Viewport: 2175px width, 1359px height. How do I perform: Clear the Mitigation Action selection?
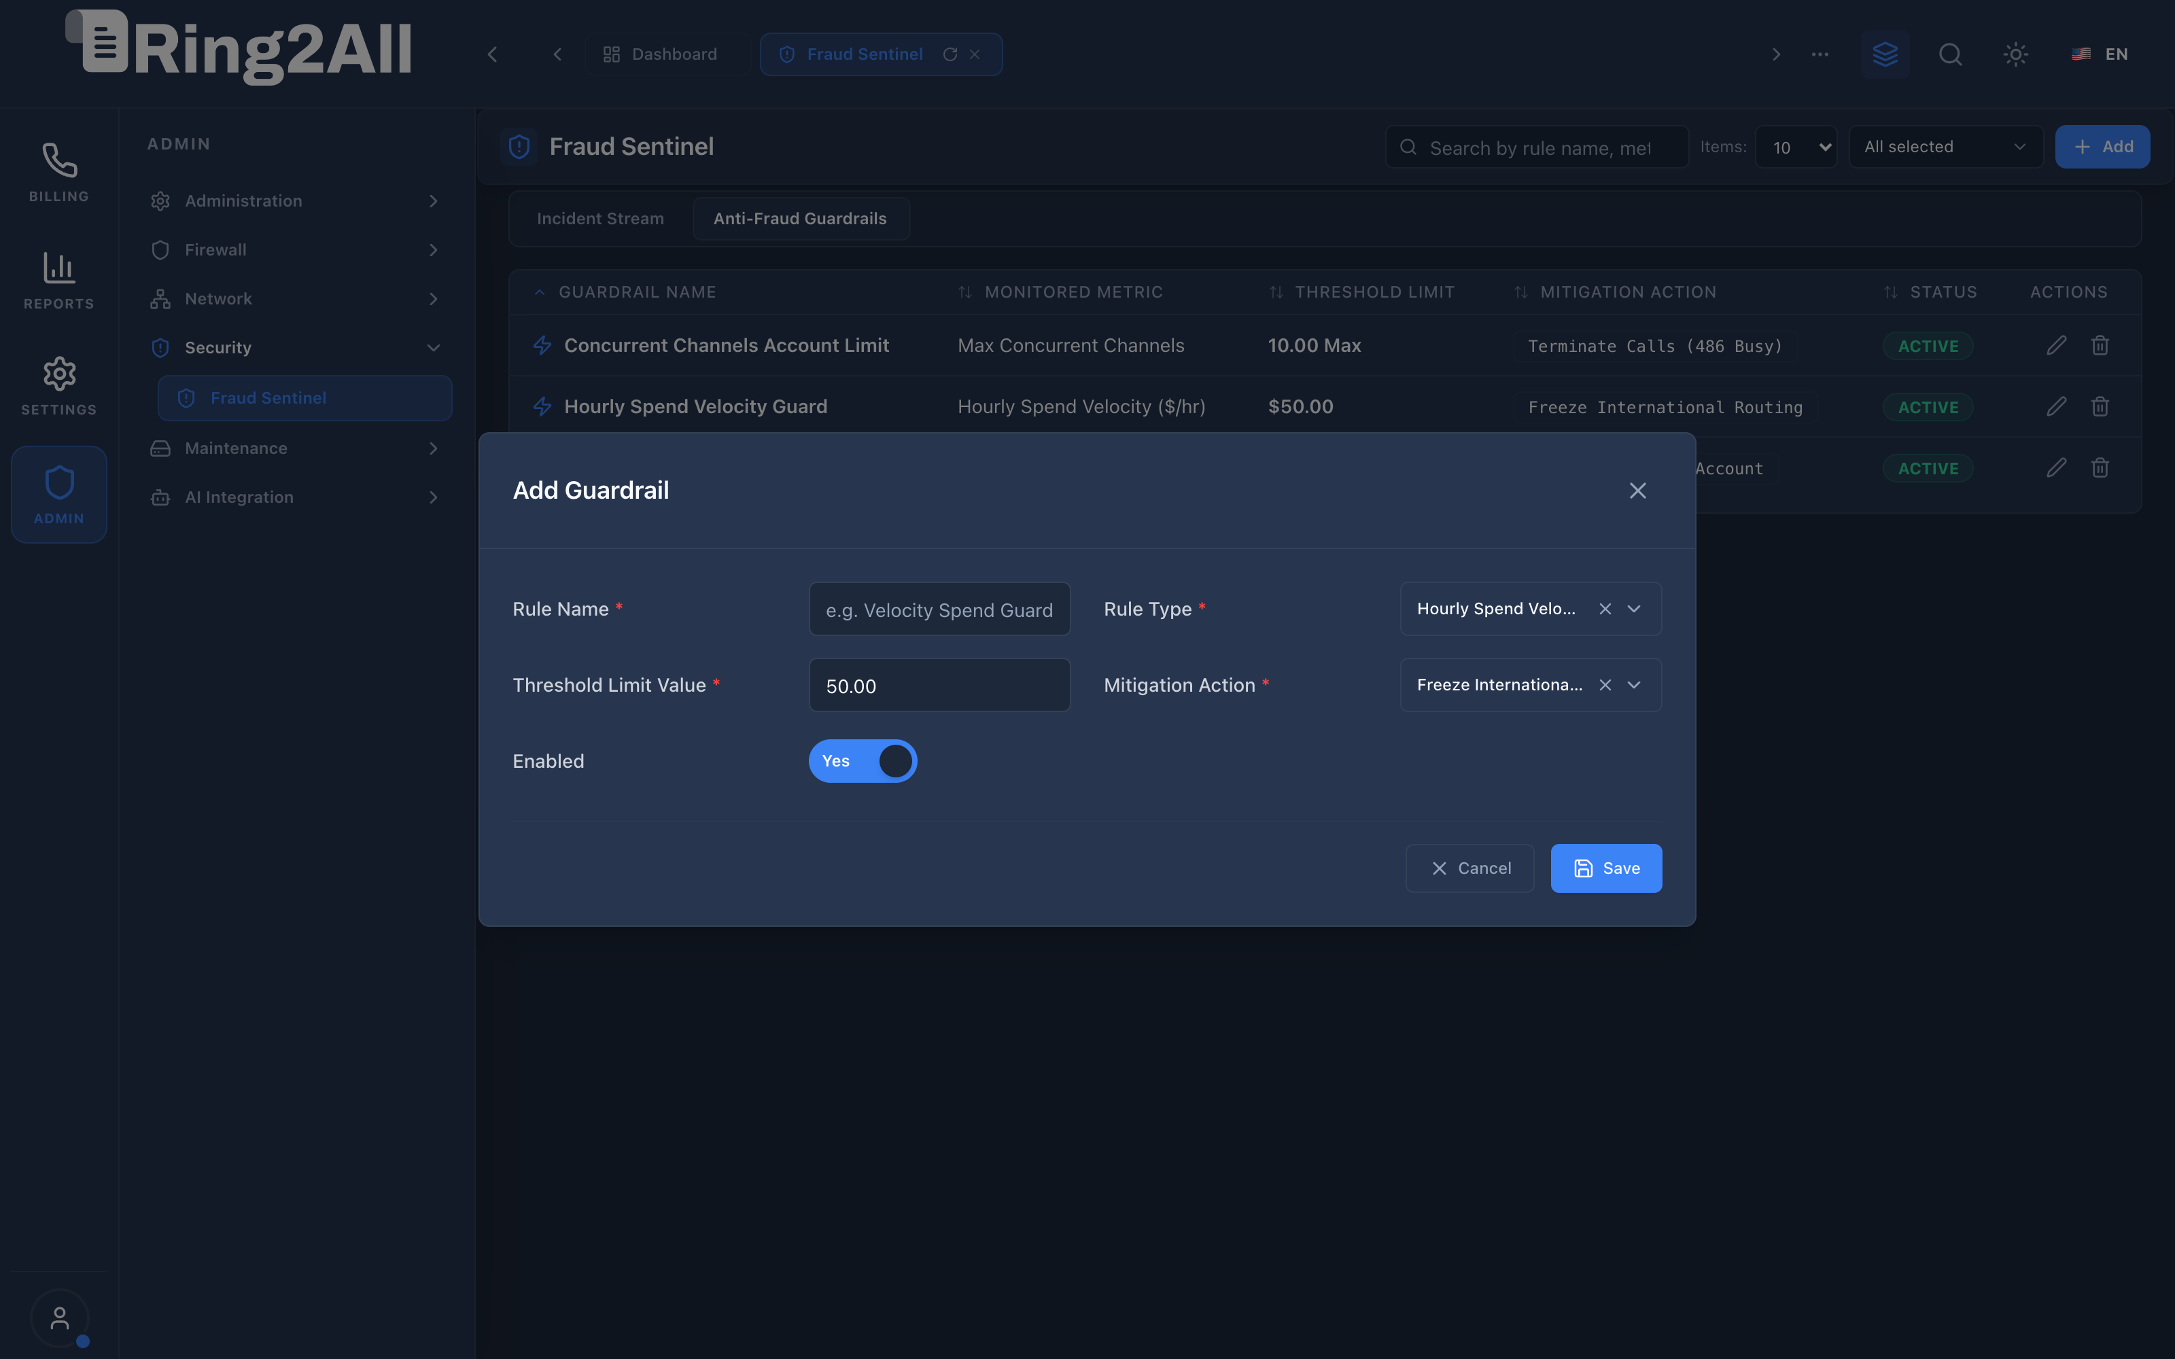pos(1604,685)
